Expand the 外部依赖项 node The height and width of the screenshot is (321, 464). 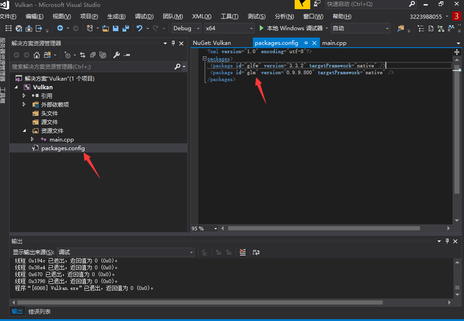pos(24,104)
